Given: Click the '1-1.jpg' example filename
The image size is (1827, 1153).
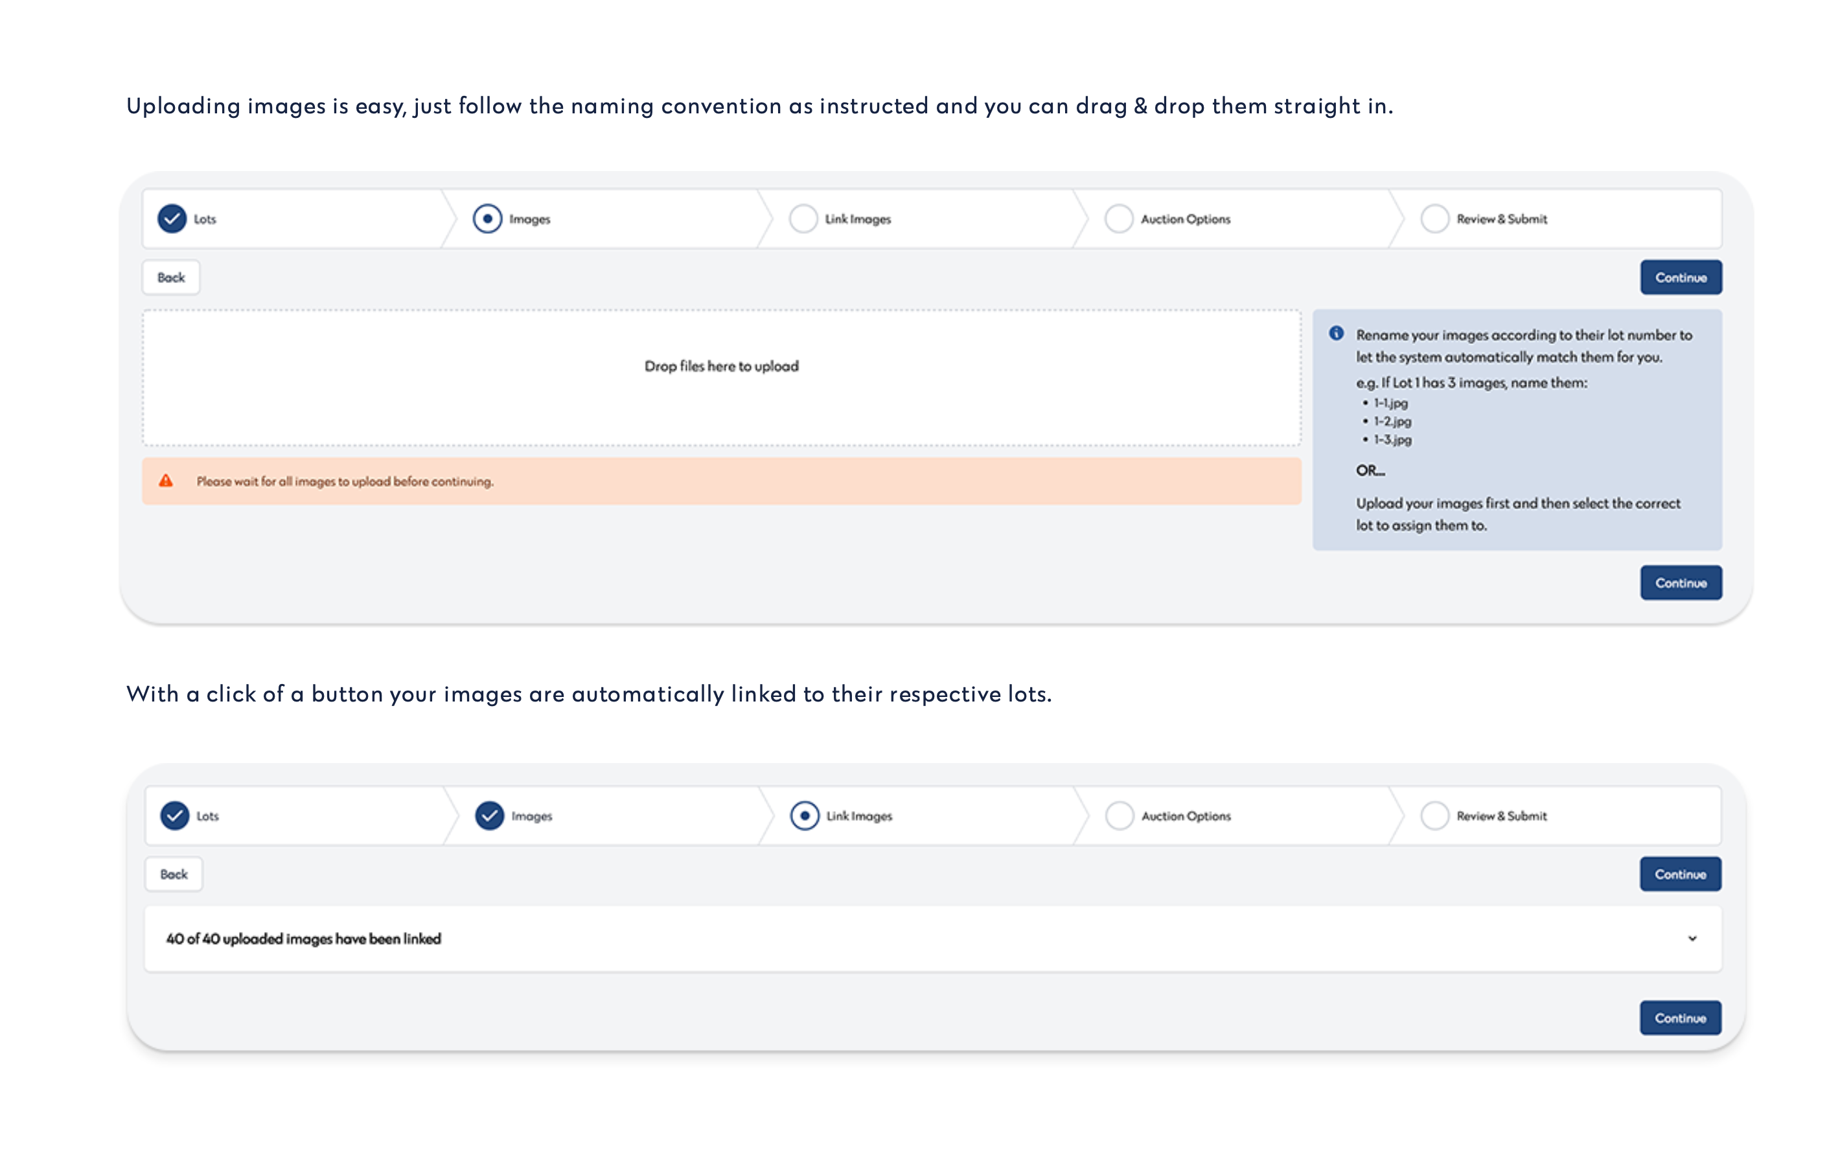Looking at the screenshot, I should click(1390, 404).
